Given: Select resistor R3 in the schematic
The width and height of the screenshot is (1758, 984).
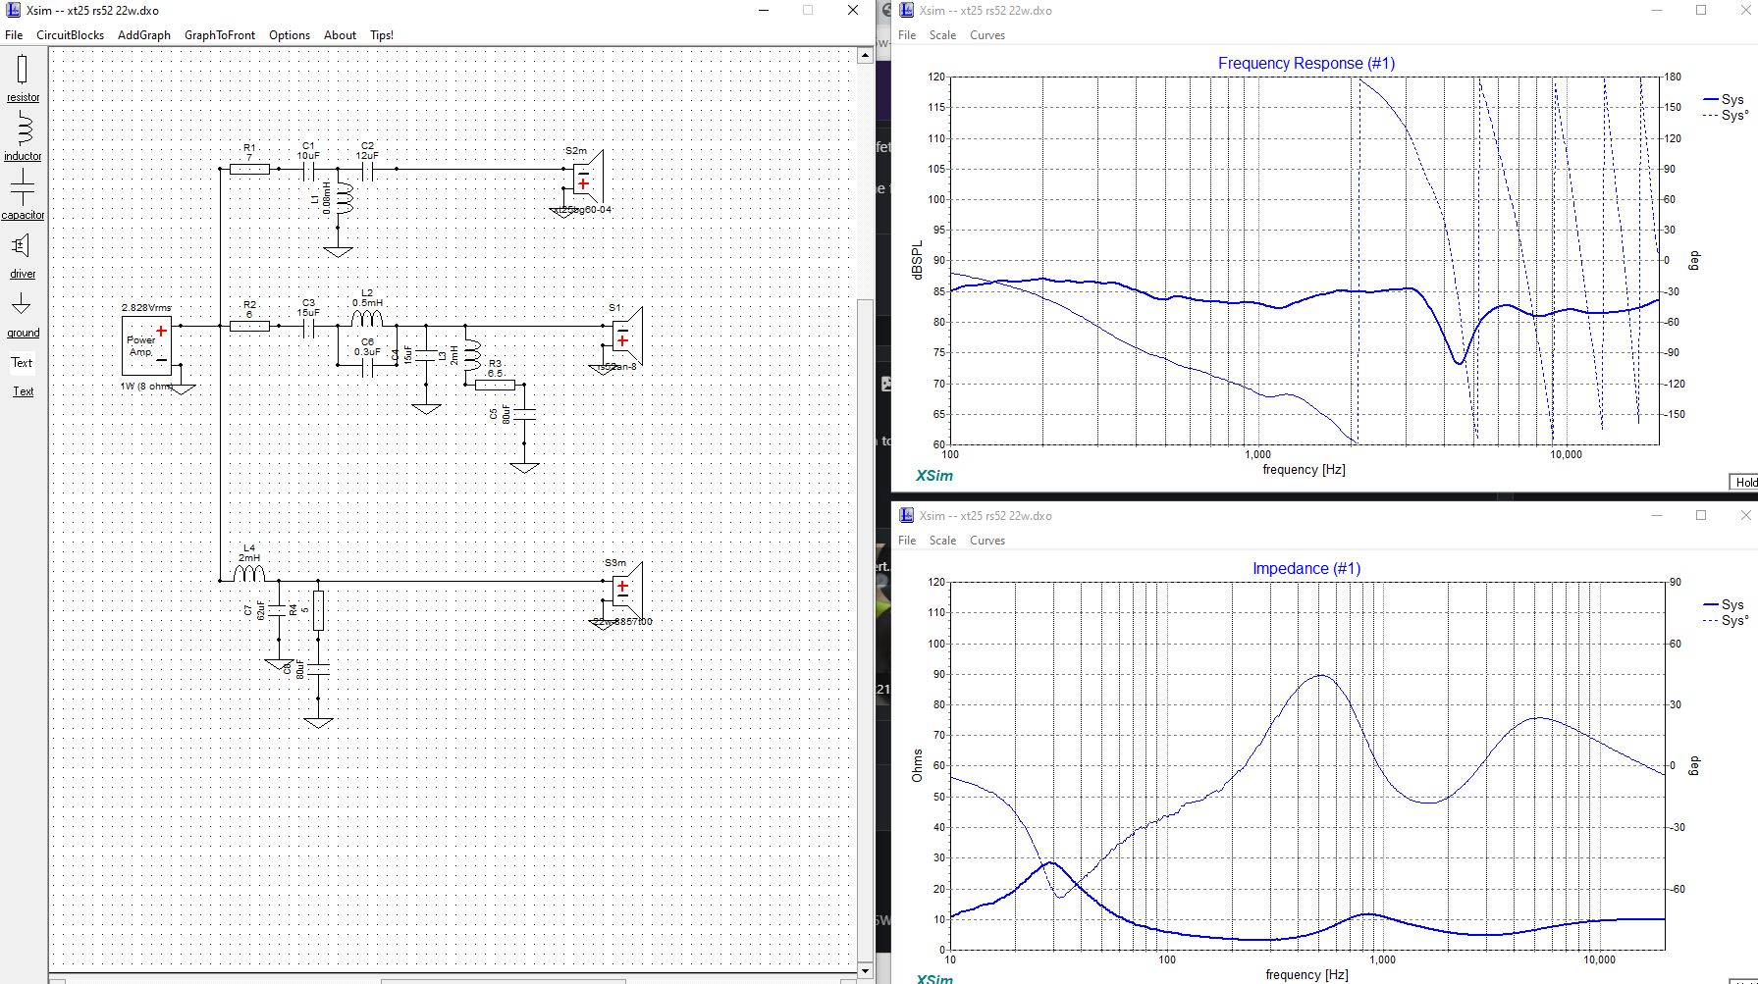Looking at the screenshot, I should click(x=495, y=385).
